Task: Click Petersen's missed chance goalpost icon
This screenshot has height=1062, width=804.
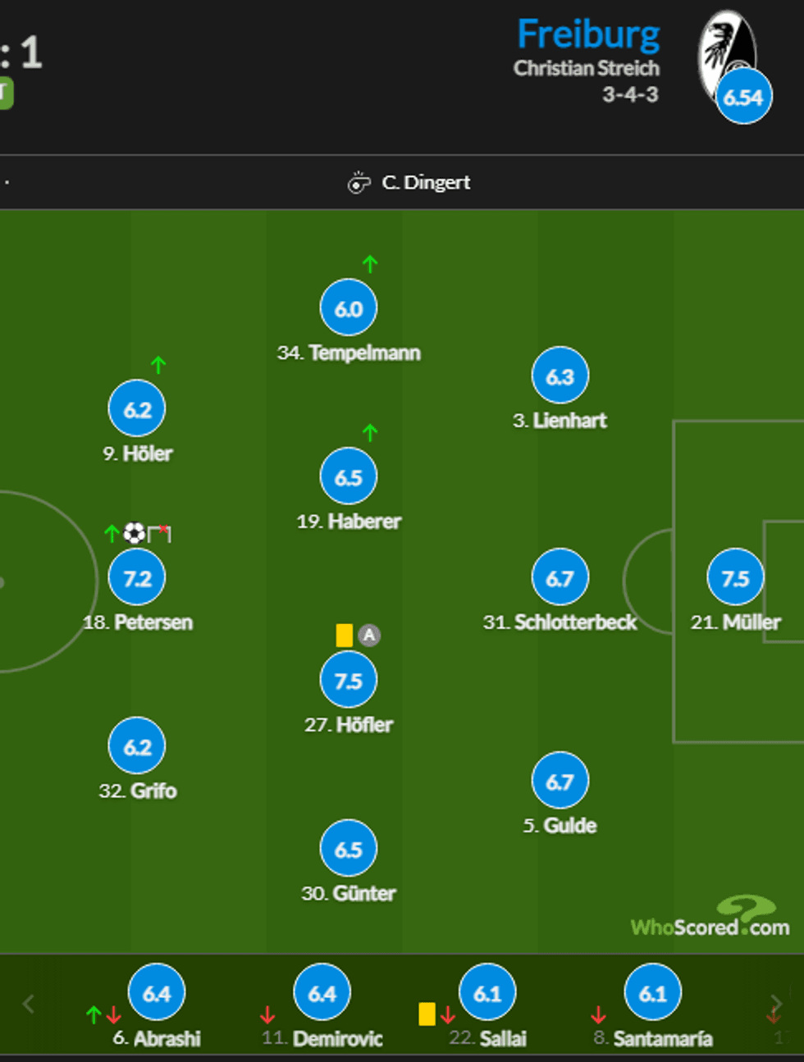Action: point(159,534)
